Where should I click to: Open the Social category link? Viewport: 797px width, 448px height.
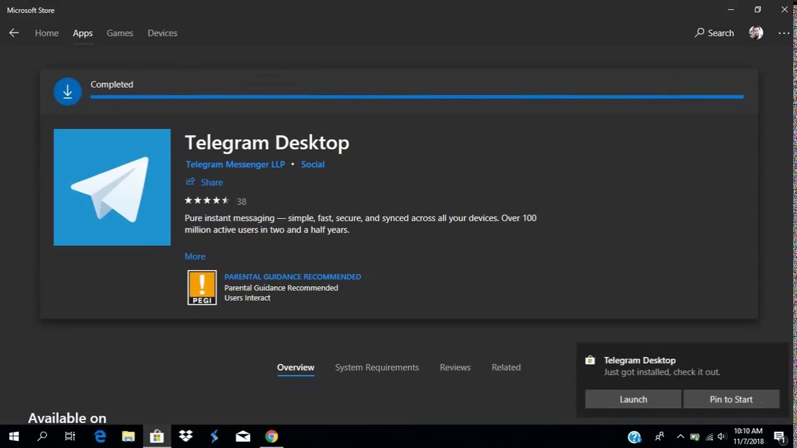point(313,164)
